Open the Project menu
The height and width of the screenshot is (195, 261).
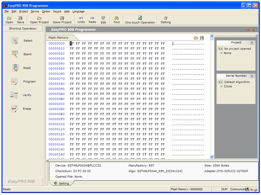tap(23, 12)
